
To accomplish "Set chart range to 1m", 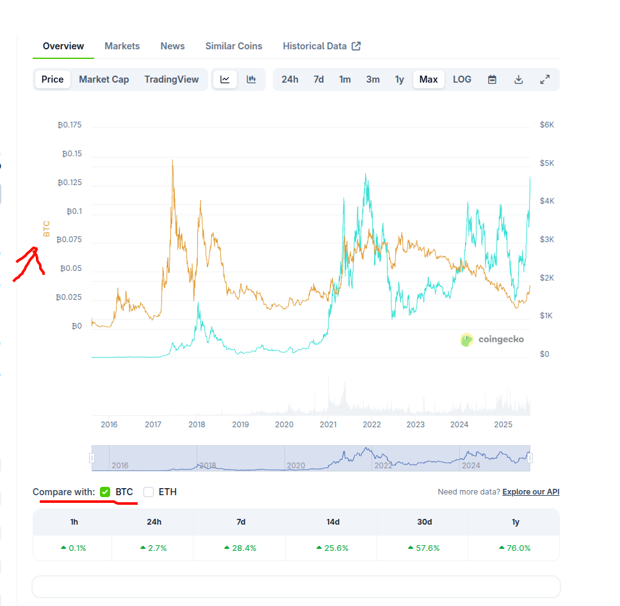I will click(345, 79).
